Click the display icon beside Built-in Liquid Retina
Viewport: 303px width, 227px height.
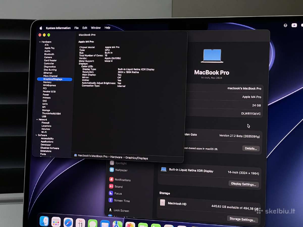pyautogui.click(x=164, y=169)
